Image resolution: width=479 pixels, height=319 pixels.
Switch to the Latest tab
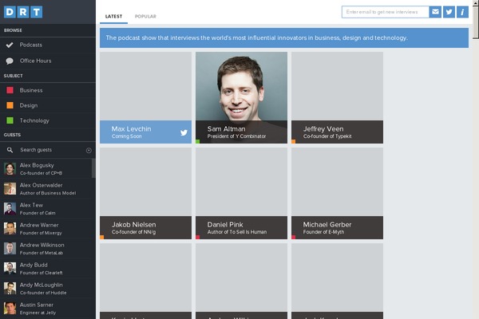point(113,16)
